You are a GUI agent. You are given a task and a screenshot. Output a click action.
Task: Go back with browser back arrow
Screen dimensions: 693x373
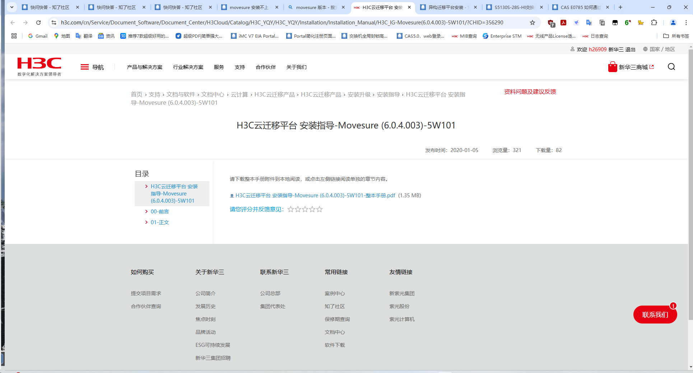[13, 23]
